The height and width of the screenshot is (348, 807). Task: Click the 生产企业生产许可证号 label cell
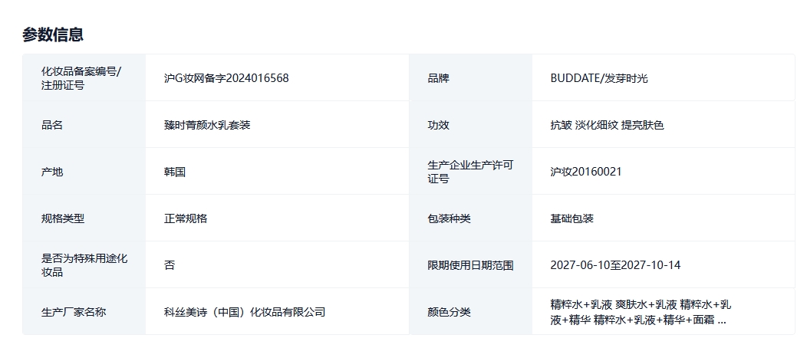469,172
